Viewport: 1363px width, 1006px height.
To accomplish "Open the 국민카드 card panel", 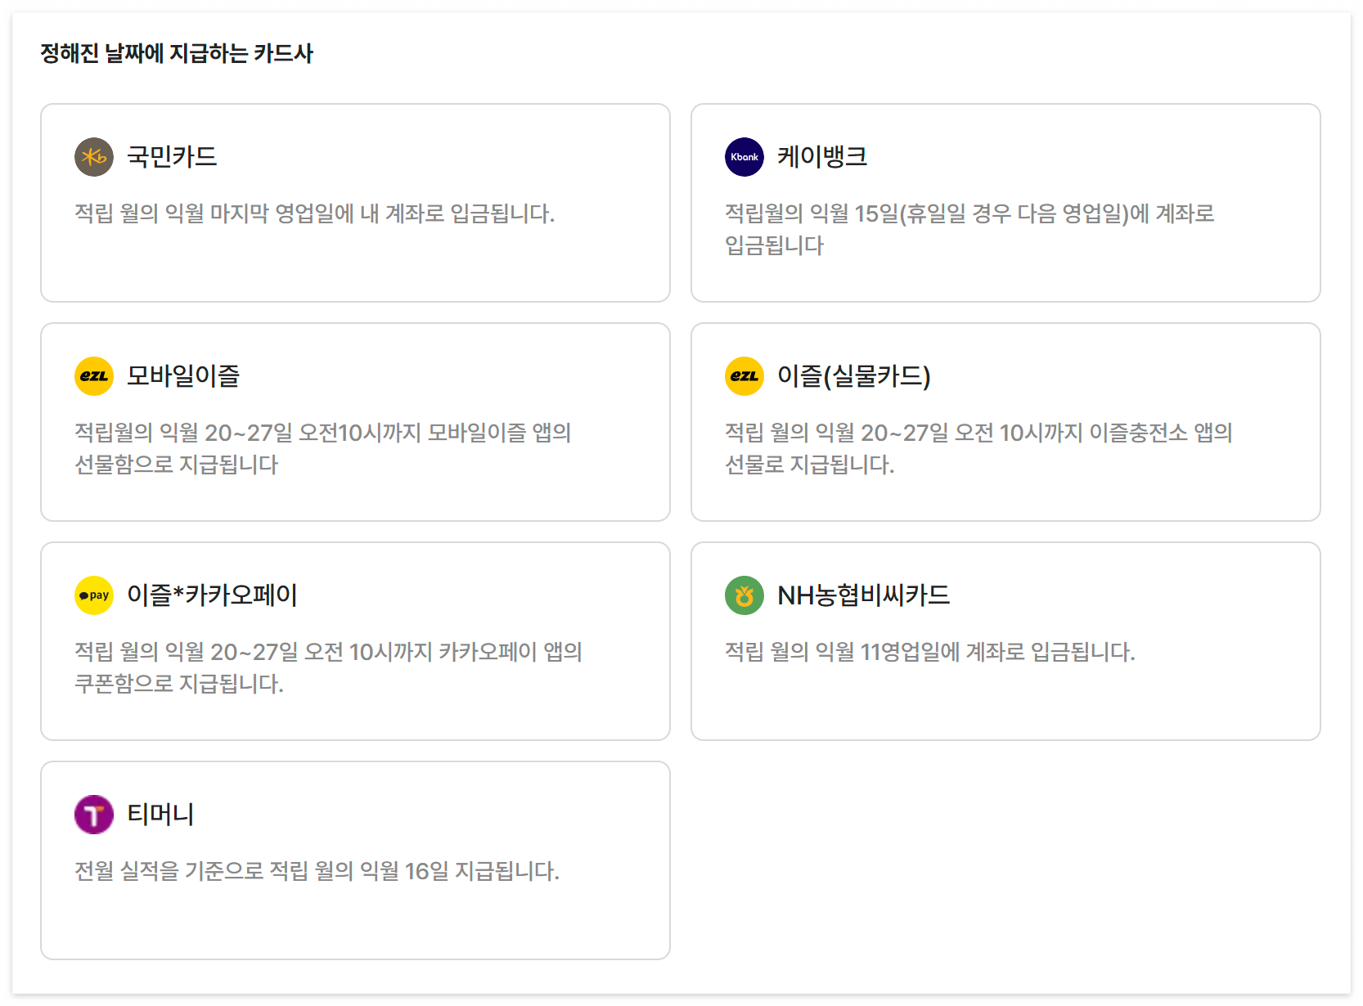I will tap(356, 201).
